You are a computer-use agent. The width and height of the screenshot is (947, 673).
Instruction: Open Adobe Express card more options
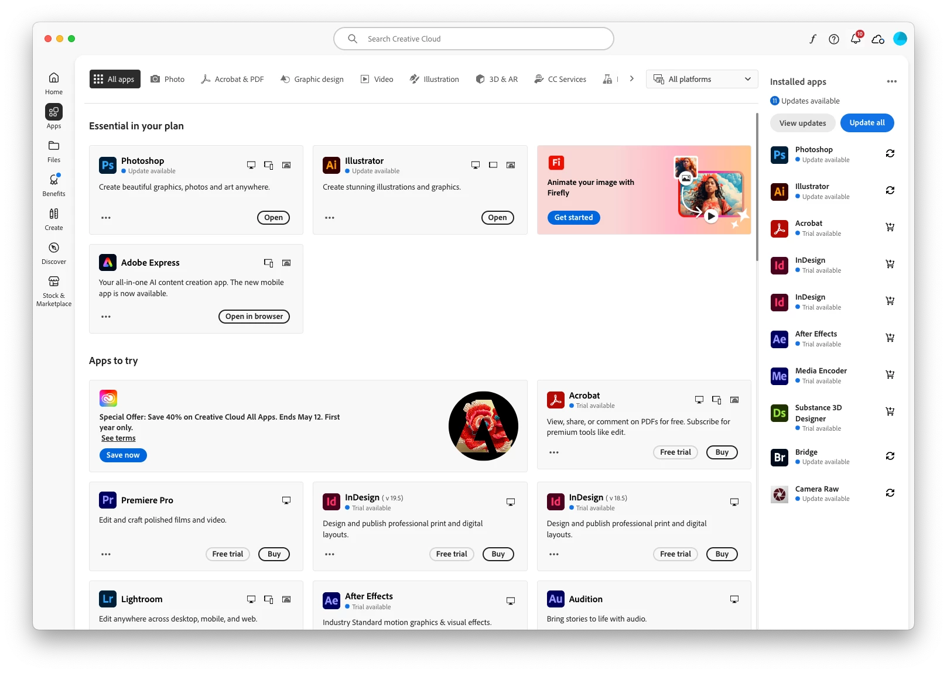[106, 317]
